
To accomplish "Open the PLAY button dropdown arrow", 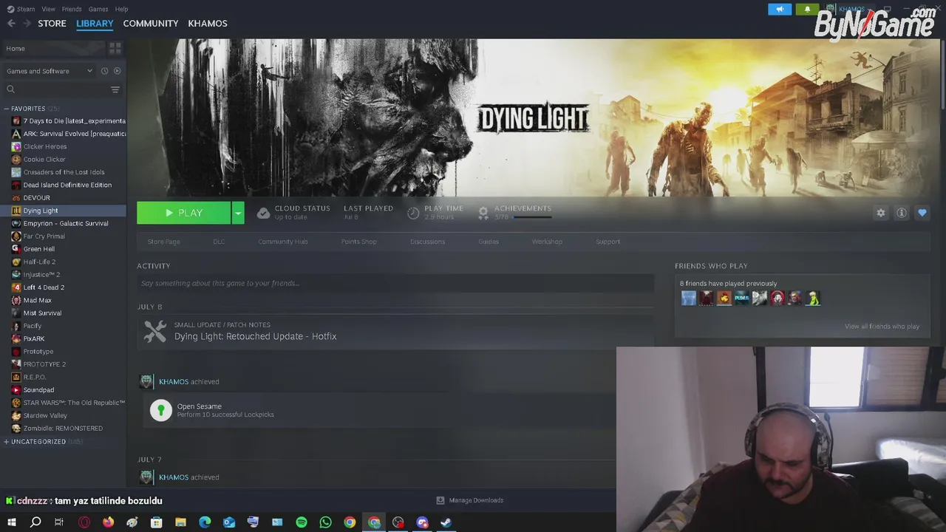I will tap(238, 213).
